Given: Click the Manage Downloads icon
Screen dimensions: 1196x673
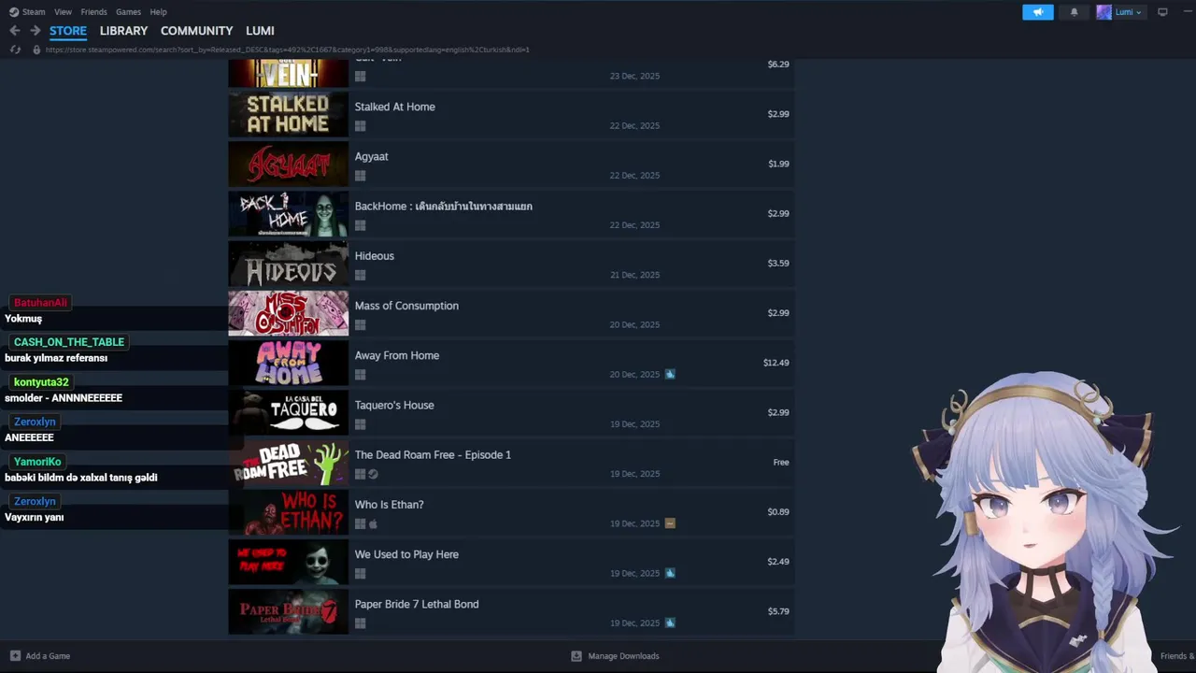Looking at the screenshot, I should (x=577, y=656).
